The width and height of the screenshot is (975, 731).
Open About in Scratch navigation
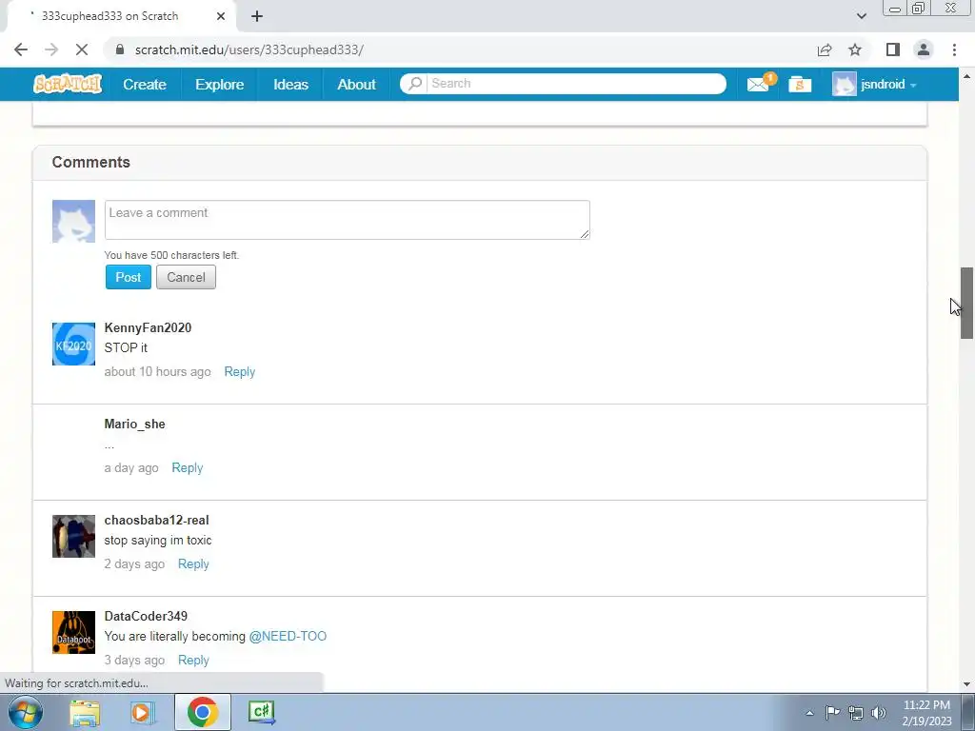click(356, 84)
